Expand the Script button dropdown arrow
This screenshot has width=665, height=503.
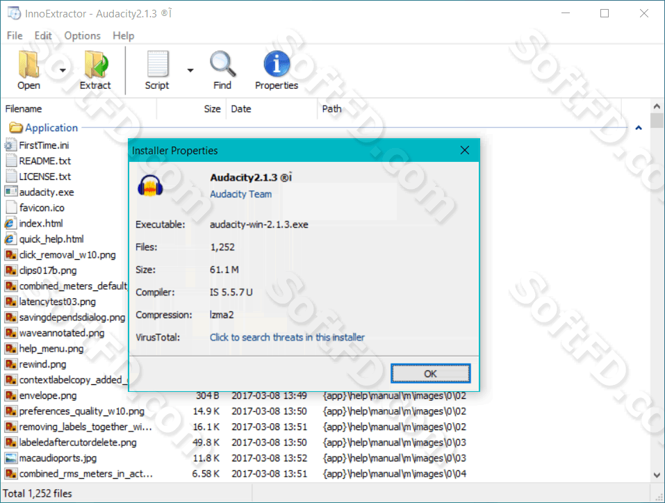(x=190, y=70)
